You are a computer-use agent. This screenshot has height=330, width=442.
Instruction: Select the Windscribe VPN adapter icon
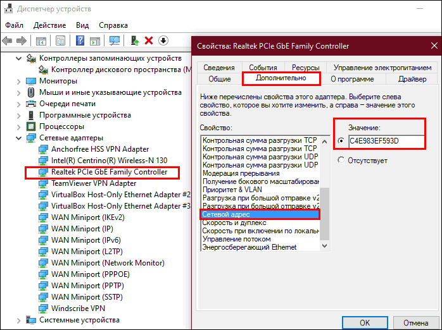pyautogui.click(x=43, y=309)
